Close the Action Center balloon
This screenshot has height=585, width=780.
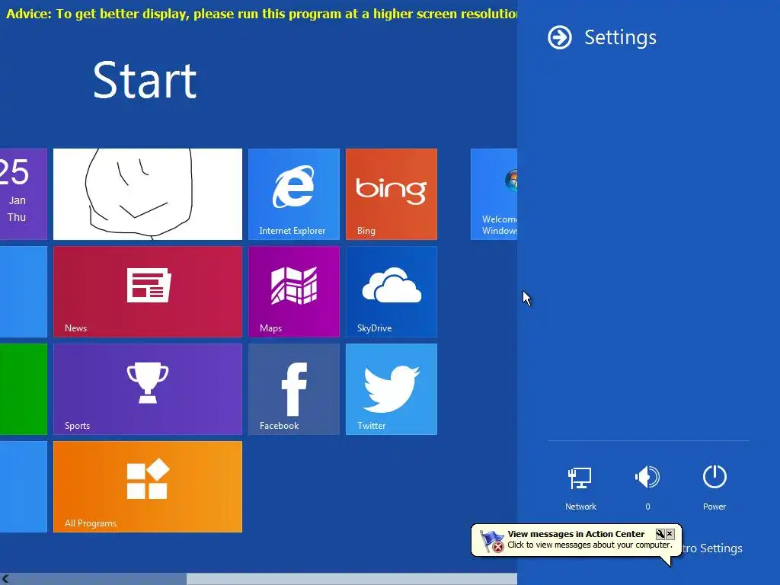pos(670,534)
